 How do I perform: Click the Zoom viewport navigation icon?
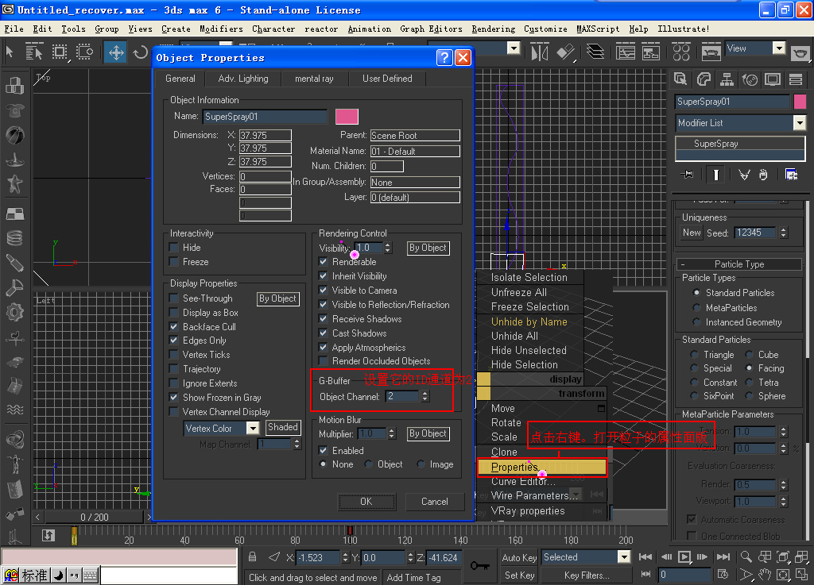[x=746, y=557]
